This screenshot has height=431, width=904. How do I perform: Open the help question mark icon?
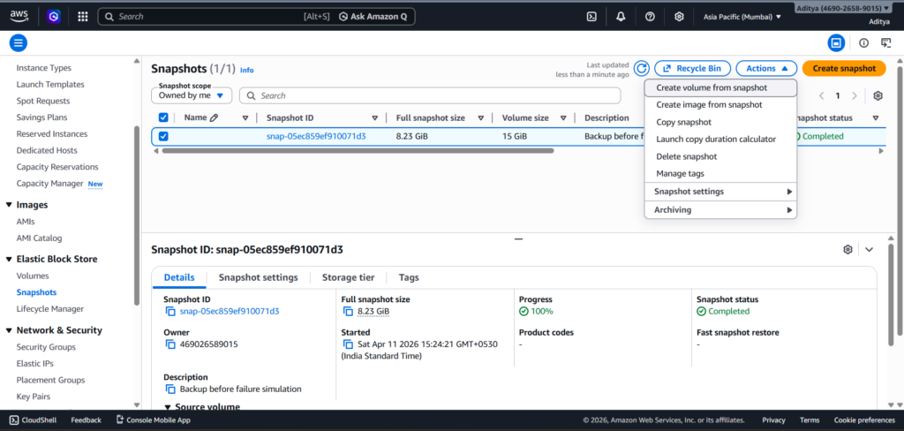(x=650, y=16)
